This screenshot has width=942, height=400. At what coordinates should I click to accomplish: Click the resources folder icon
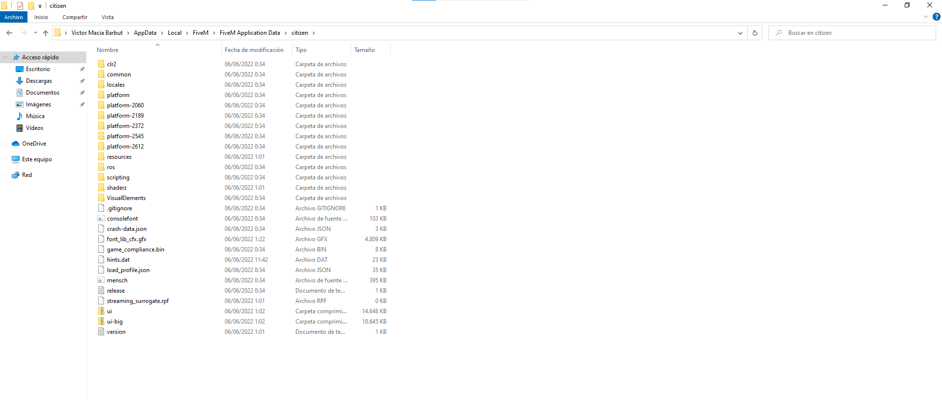(x=101, y=157)
